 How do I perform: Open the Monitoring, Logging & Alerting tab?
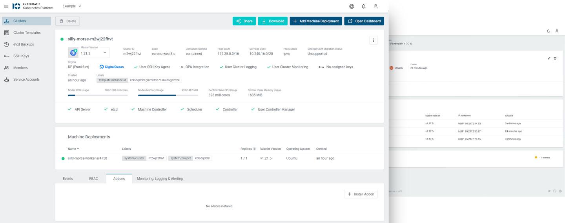pos(160,179)
